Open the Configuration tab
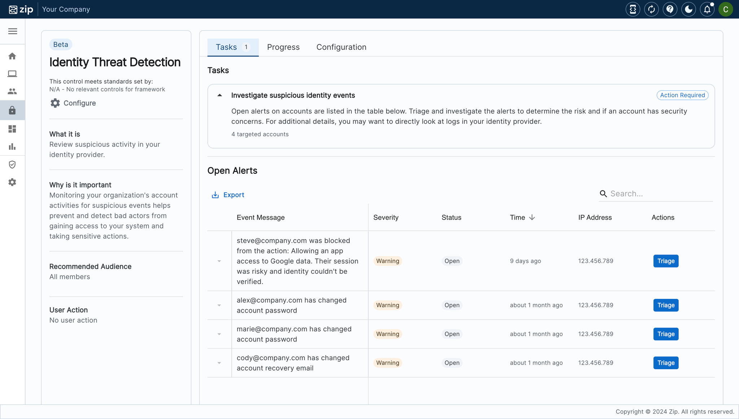The height and width of the screenshot is (419, 739). [x=341, y=47]
